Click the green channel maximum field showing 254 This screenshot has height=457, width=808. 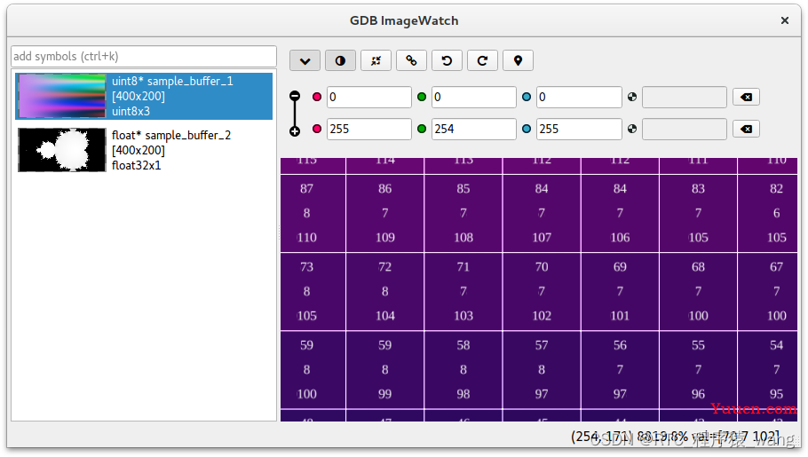pos(473,129)
